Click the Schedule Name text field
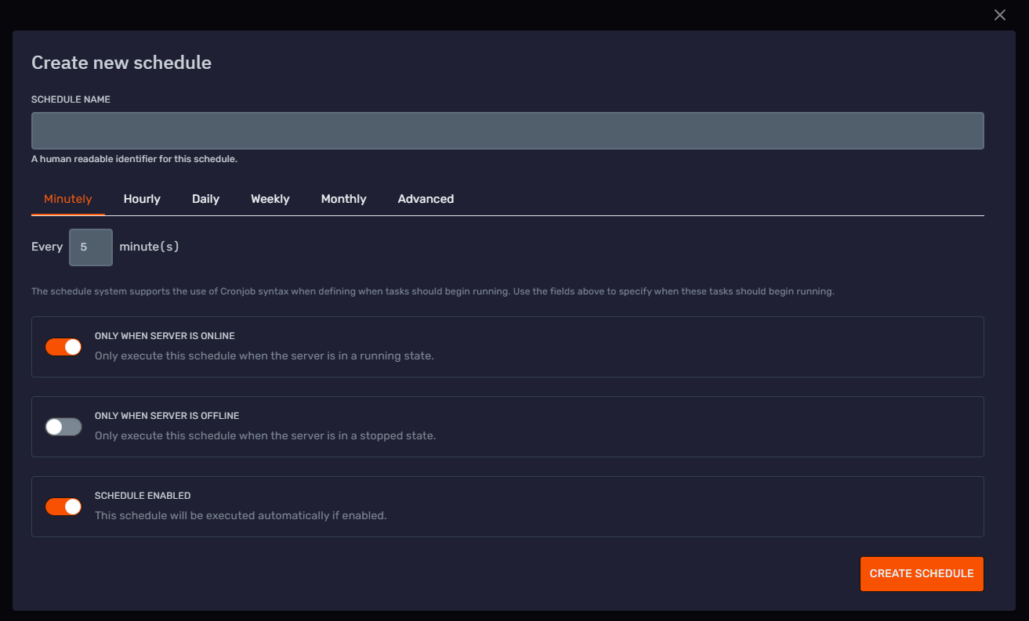This screenshot has height=621, width=1029. (507, 131)
